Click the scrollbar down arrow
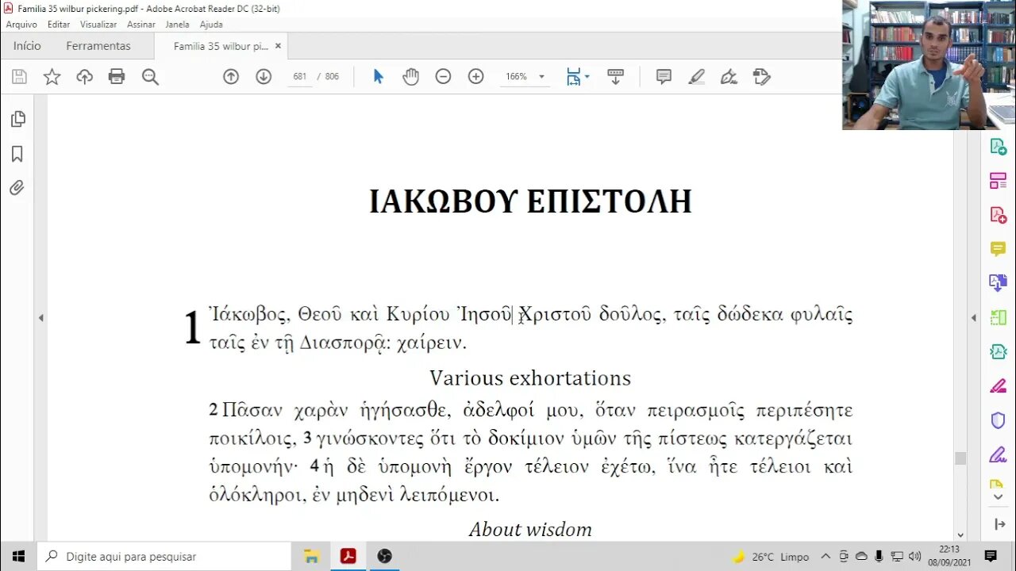The height and width of the screenshot is (571, 1016). coord(960,535)
